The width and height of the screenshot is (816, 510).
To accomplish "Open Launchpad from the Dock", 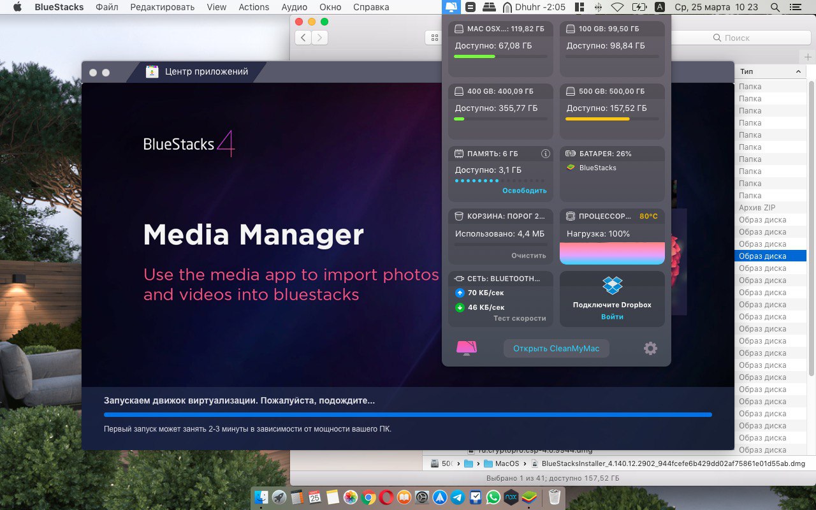I will click(279, 497).
